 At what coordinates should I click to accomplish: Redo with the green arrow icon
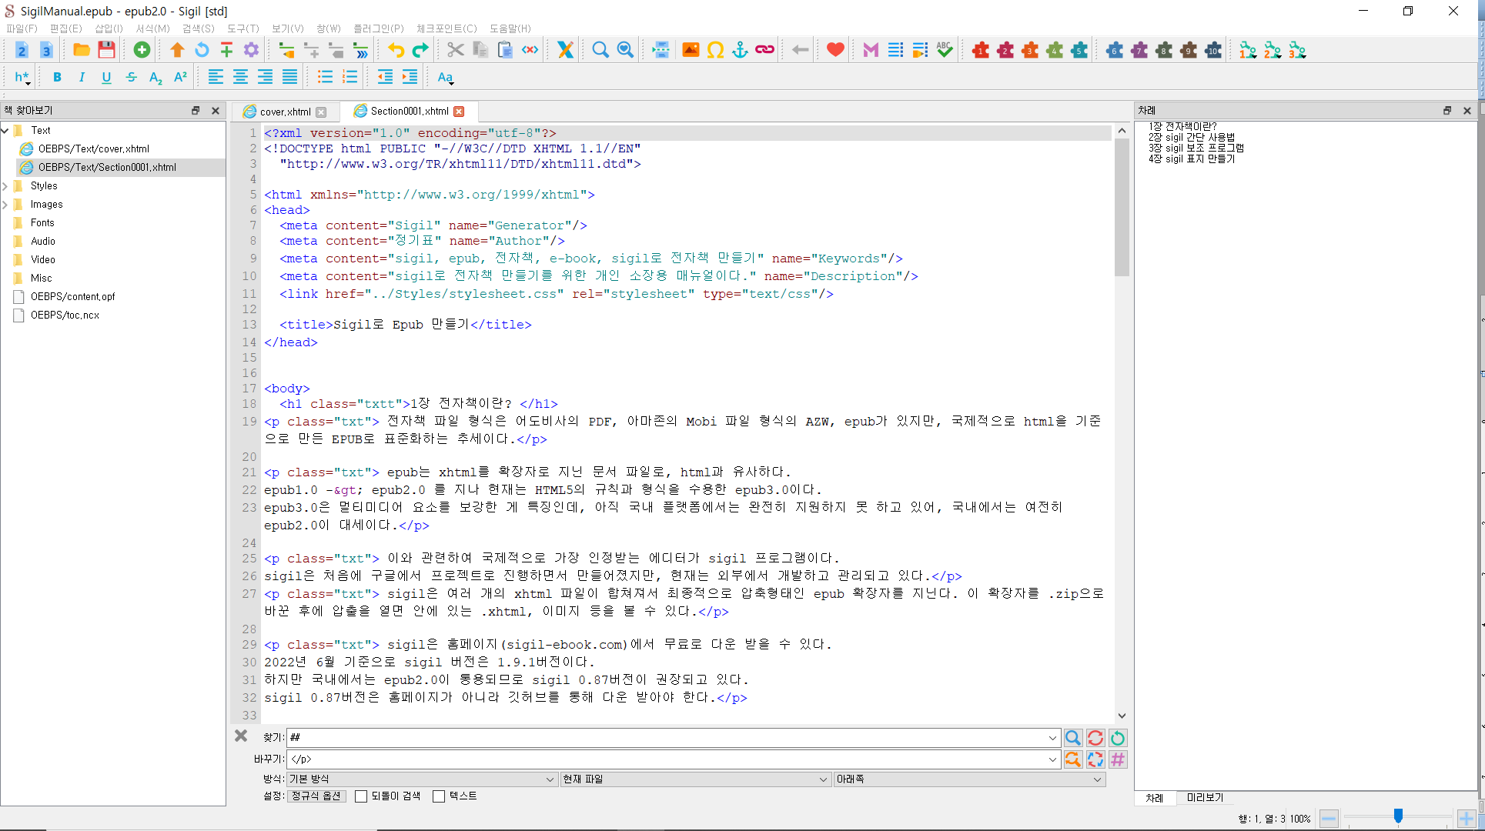pyautogui.click(x=420, y=51)
